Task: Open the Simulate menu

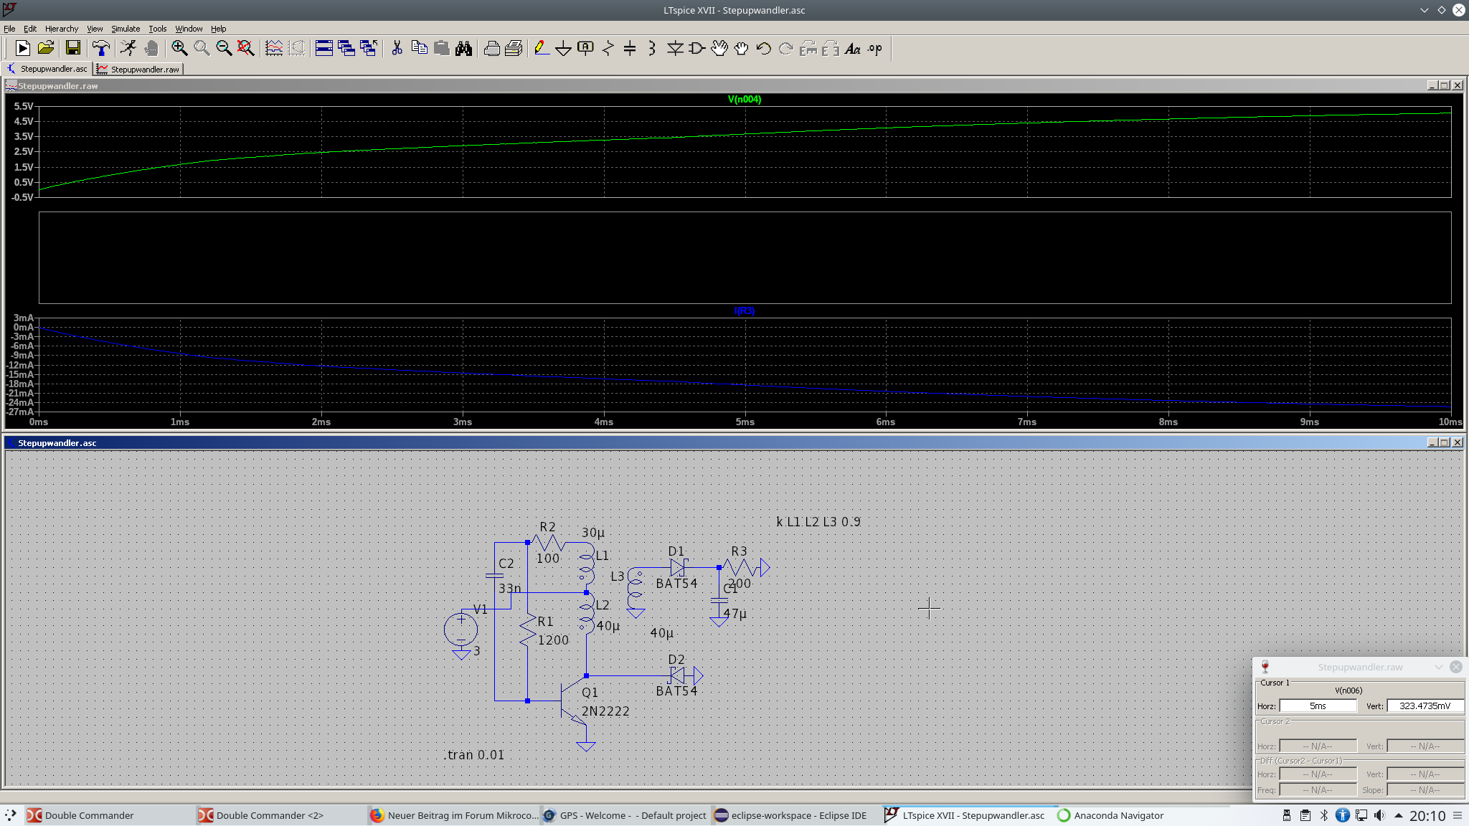Action: click(126, 29)
